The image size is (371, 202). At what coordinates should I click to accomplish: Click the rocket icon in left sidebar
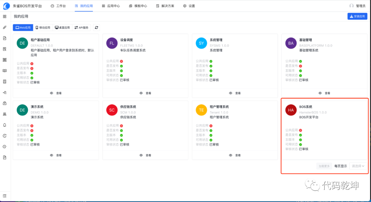click(4, 27)
